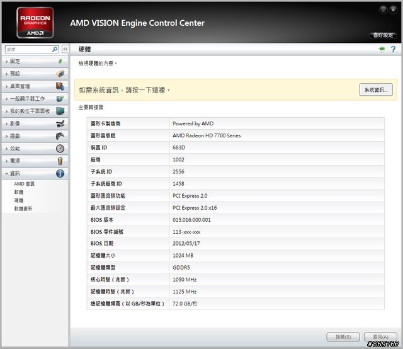403x349 pixels.
Task: Click the preset icon beside 預設
Action: coord(60,74)
